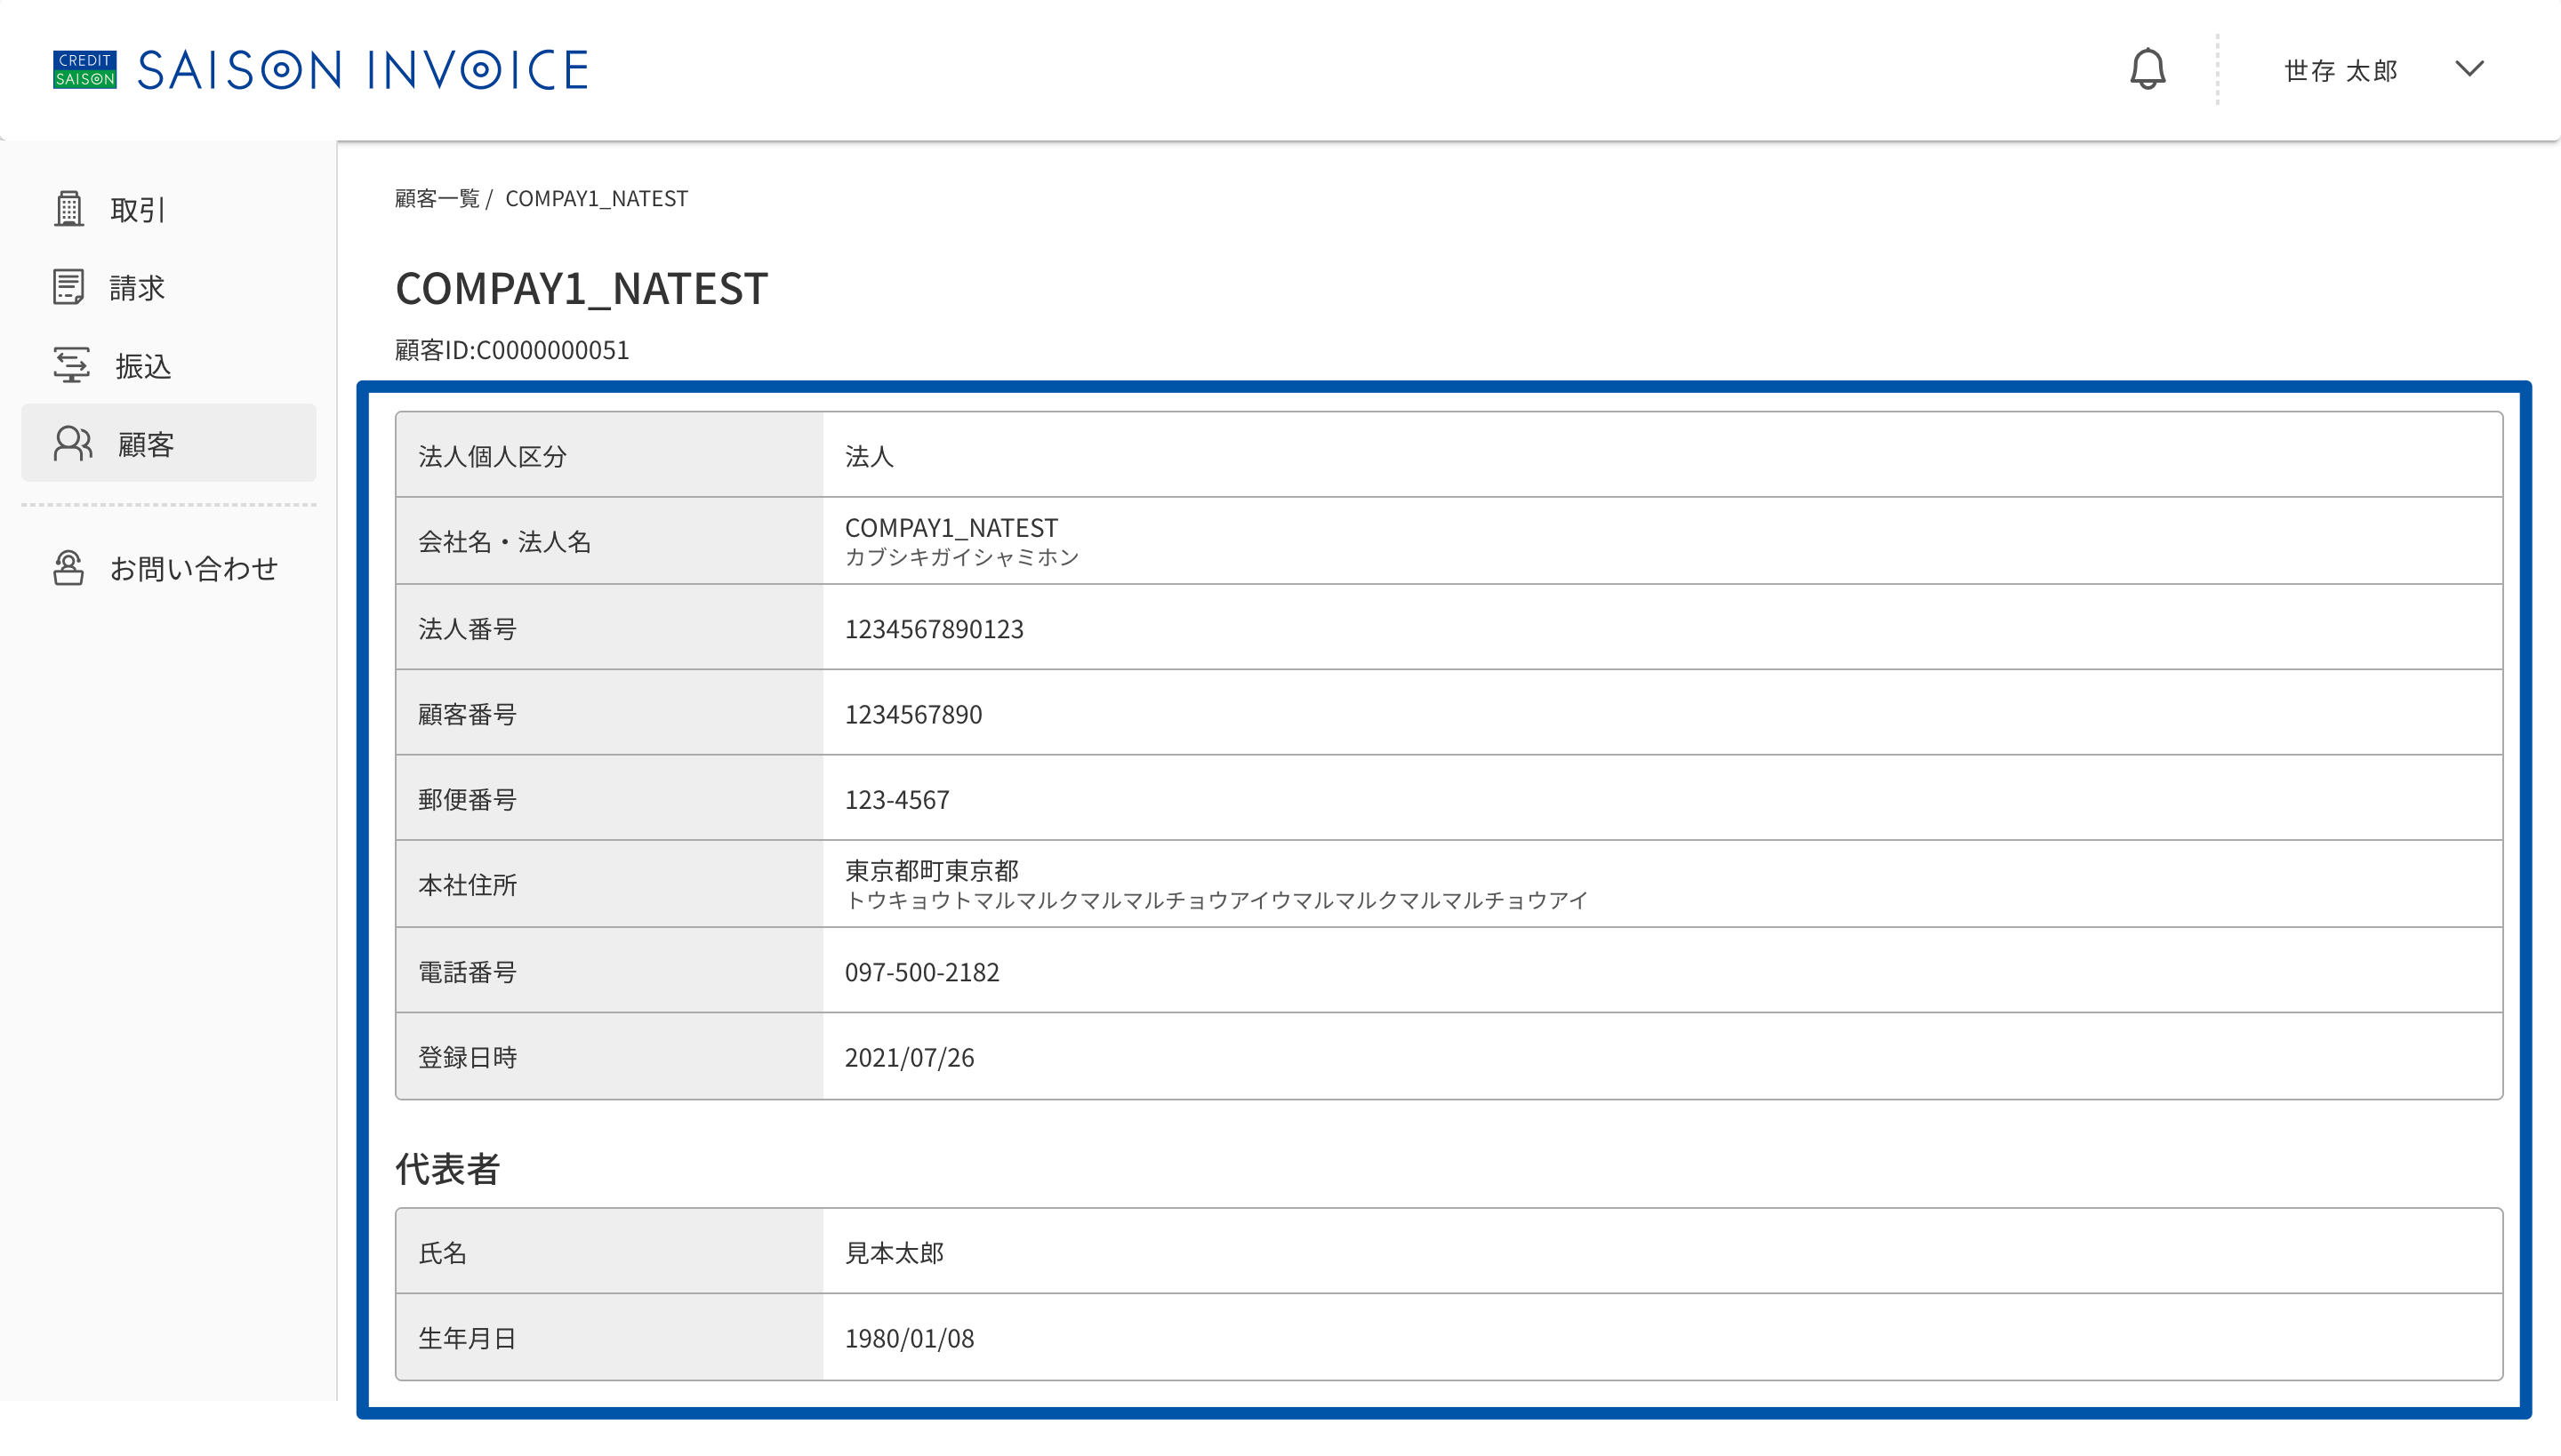Return to 顧客一覧 via breadcrumb
The width and height of the screenshot is (2561, 1456).
tap(438, 198)
